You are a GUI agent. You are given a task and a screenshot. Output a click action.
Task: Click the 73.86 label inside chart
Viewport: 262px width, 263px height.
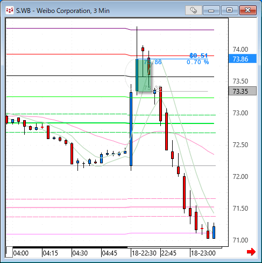pyautogui.click(x=153, y=62)
